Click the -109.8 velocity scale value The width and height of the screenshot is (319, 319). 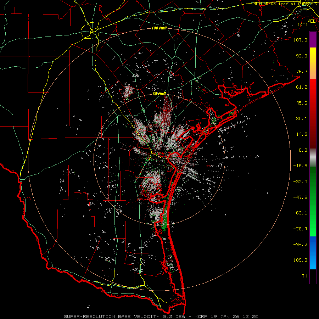[x=299, y=260]
